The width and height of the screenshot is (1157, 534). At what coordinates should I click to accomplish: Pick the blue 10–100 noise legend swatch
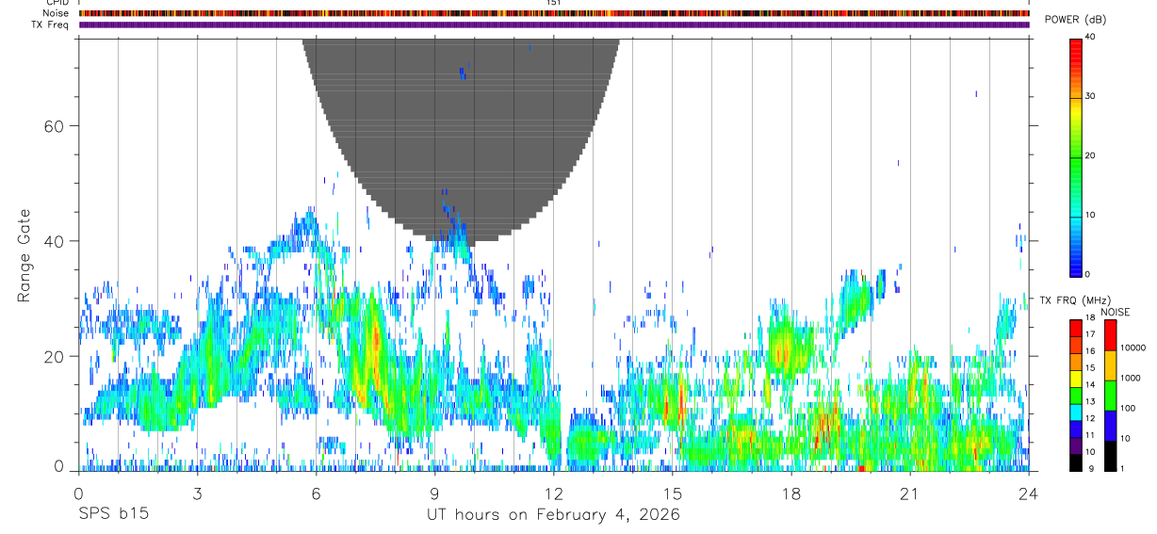pos(1110,426)
